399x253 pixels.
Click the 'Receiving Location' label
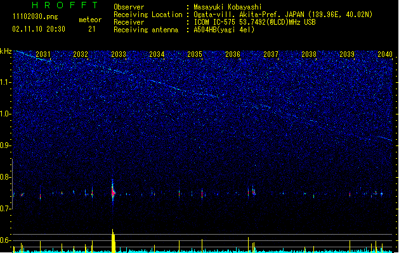148,15
